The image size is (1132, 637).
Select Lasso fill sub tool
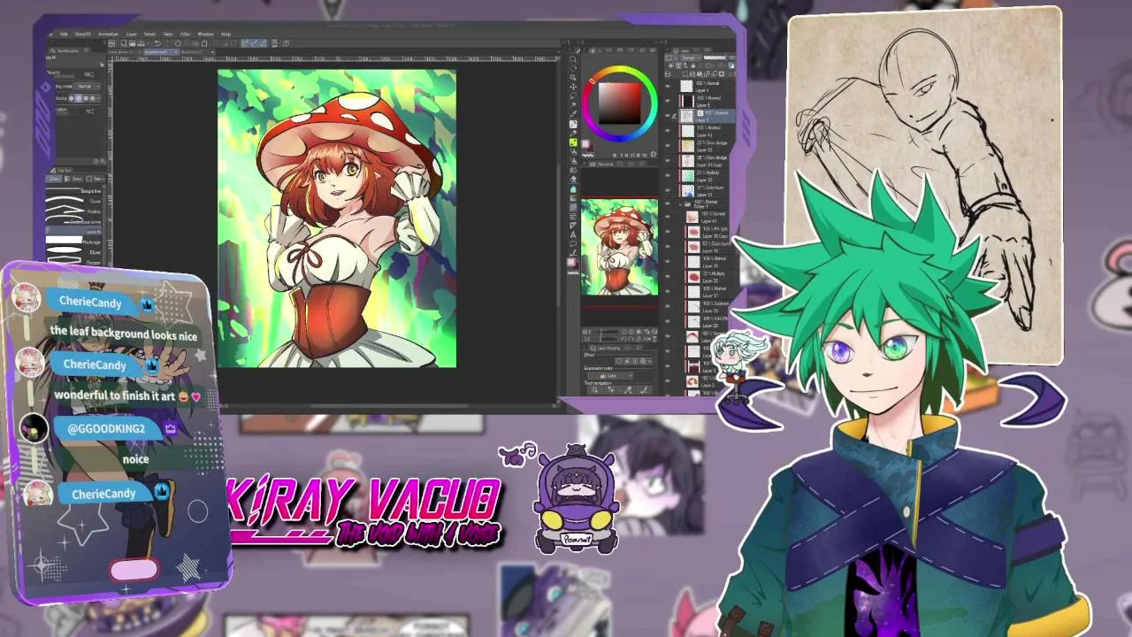tap(73, 232)
